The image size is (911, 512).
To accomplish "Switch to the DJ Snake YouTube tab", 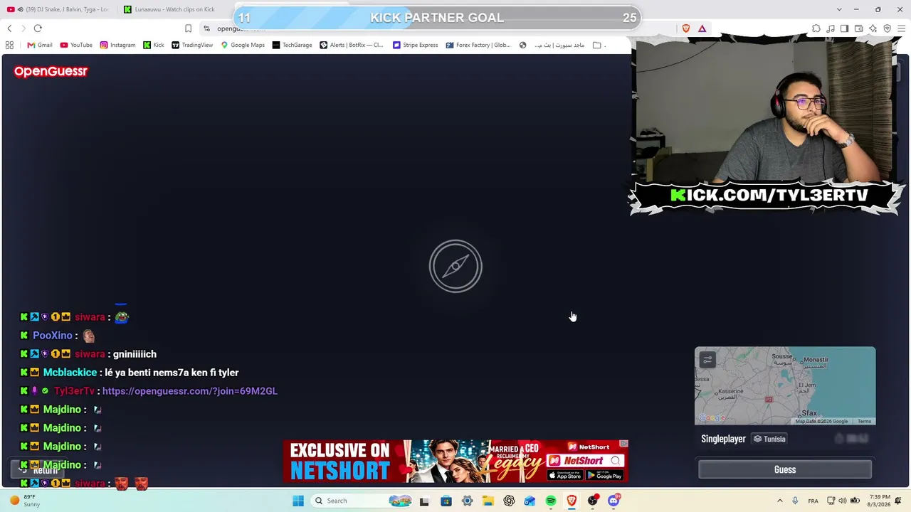I will [x=58, y=9].
